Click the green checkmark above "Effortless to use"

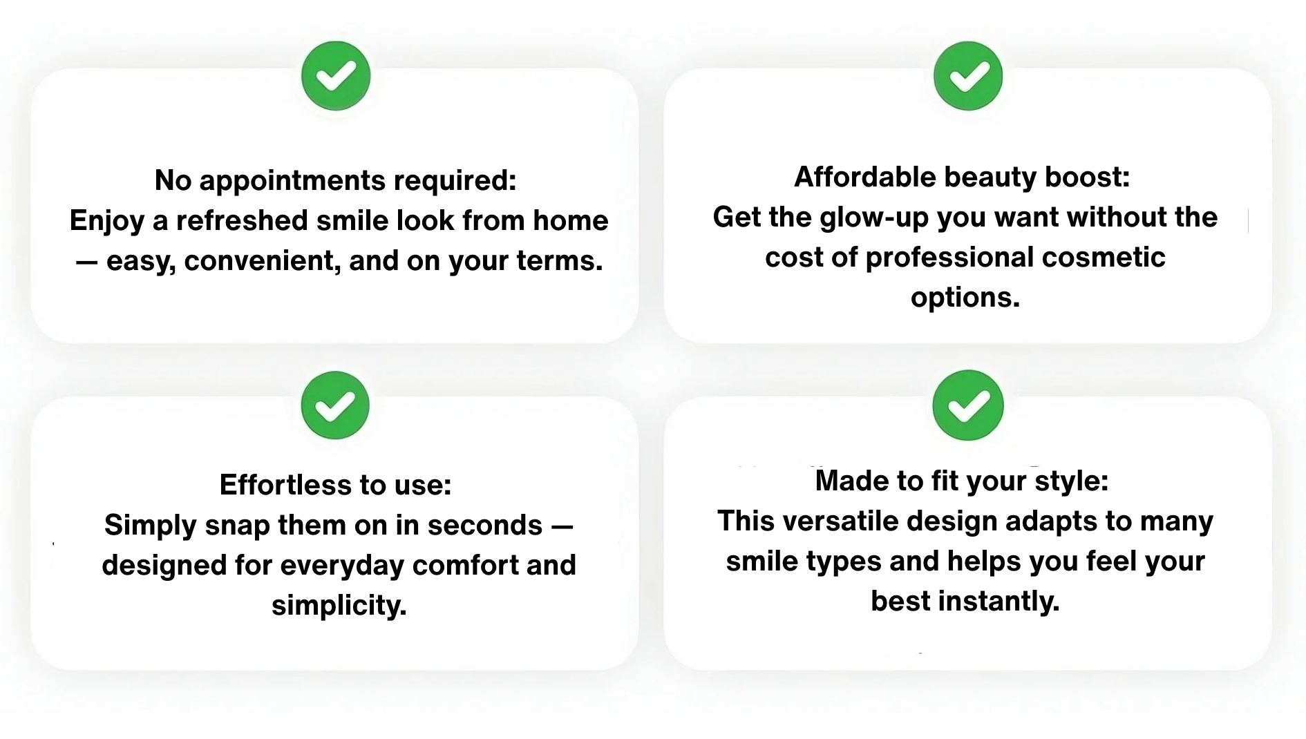(335, 405)
